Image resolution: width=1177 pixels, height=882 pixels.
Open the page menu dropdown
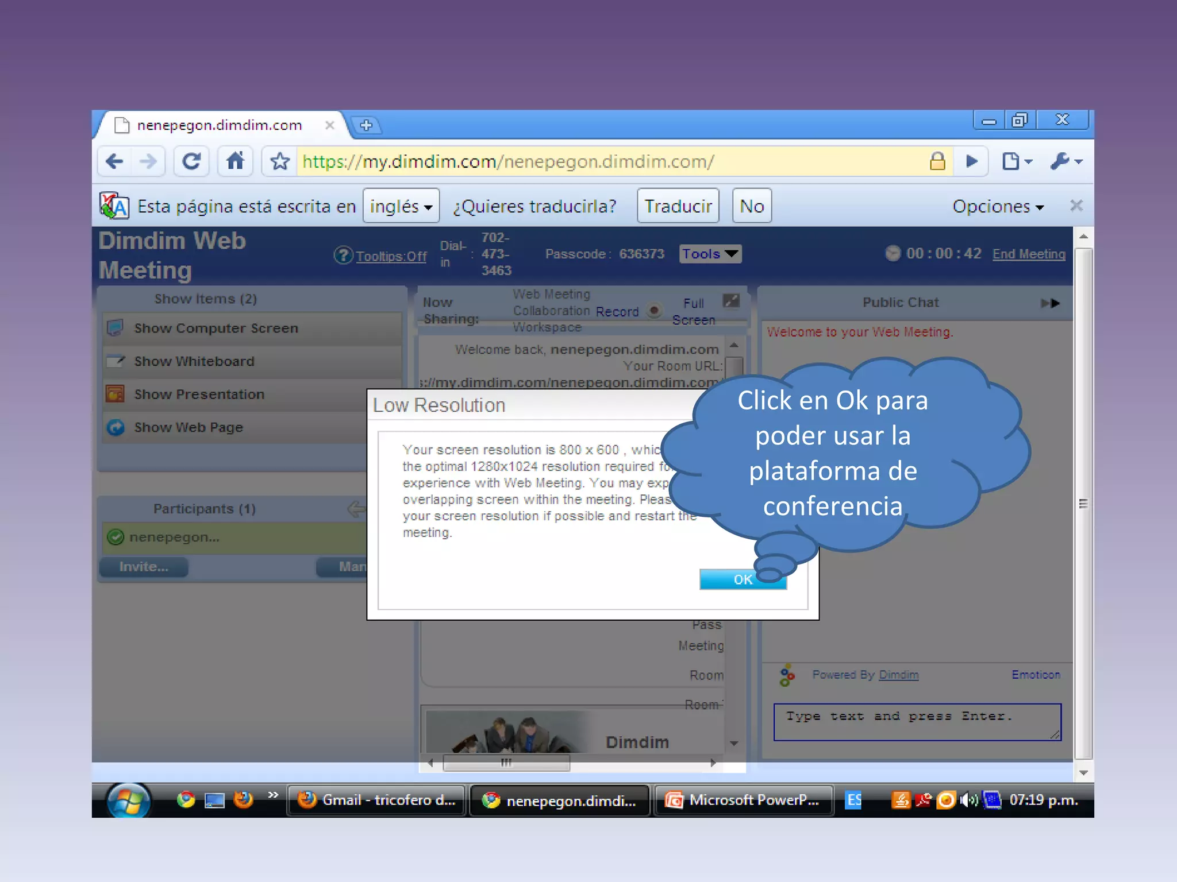(x=1017, y=161)
